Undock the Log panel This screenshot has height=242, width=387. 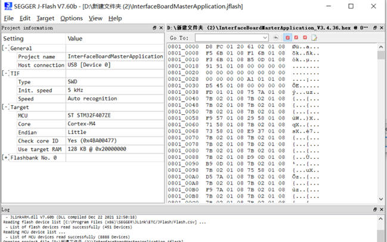pos(374,210)
